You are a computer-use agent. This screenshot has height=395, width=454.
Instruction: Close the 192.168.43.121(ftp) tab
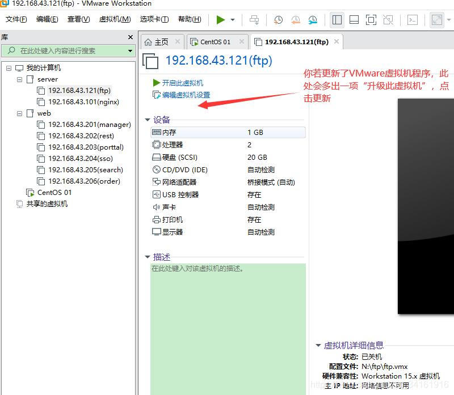pos(336,41)
